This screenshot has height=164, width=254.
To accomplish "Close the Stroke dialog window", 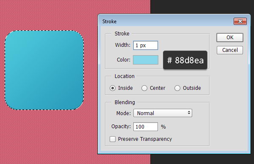I will click(x=240, y=21).
